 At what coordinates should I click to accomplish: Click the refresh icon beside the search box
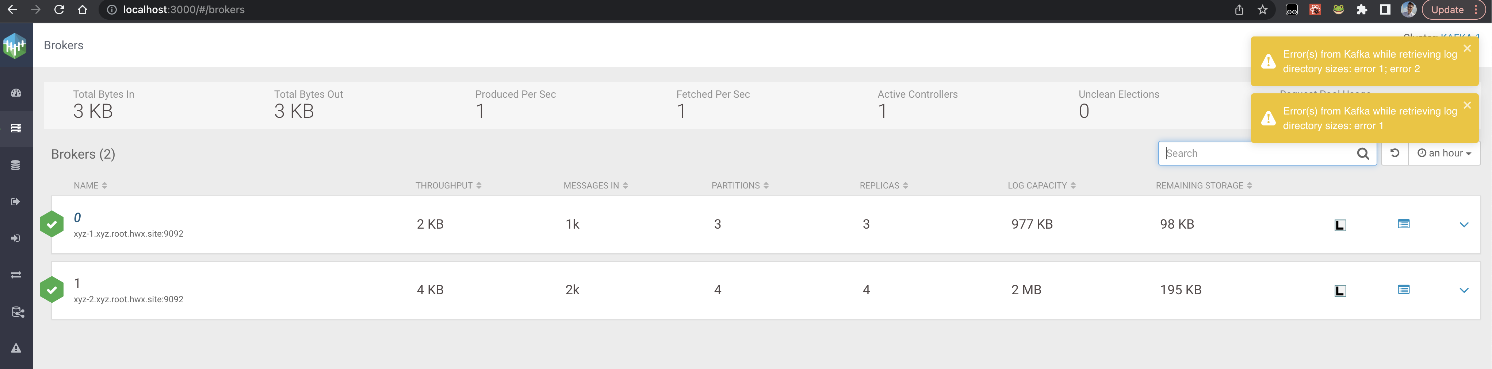point(1395,153)
